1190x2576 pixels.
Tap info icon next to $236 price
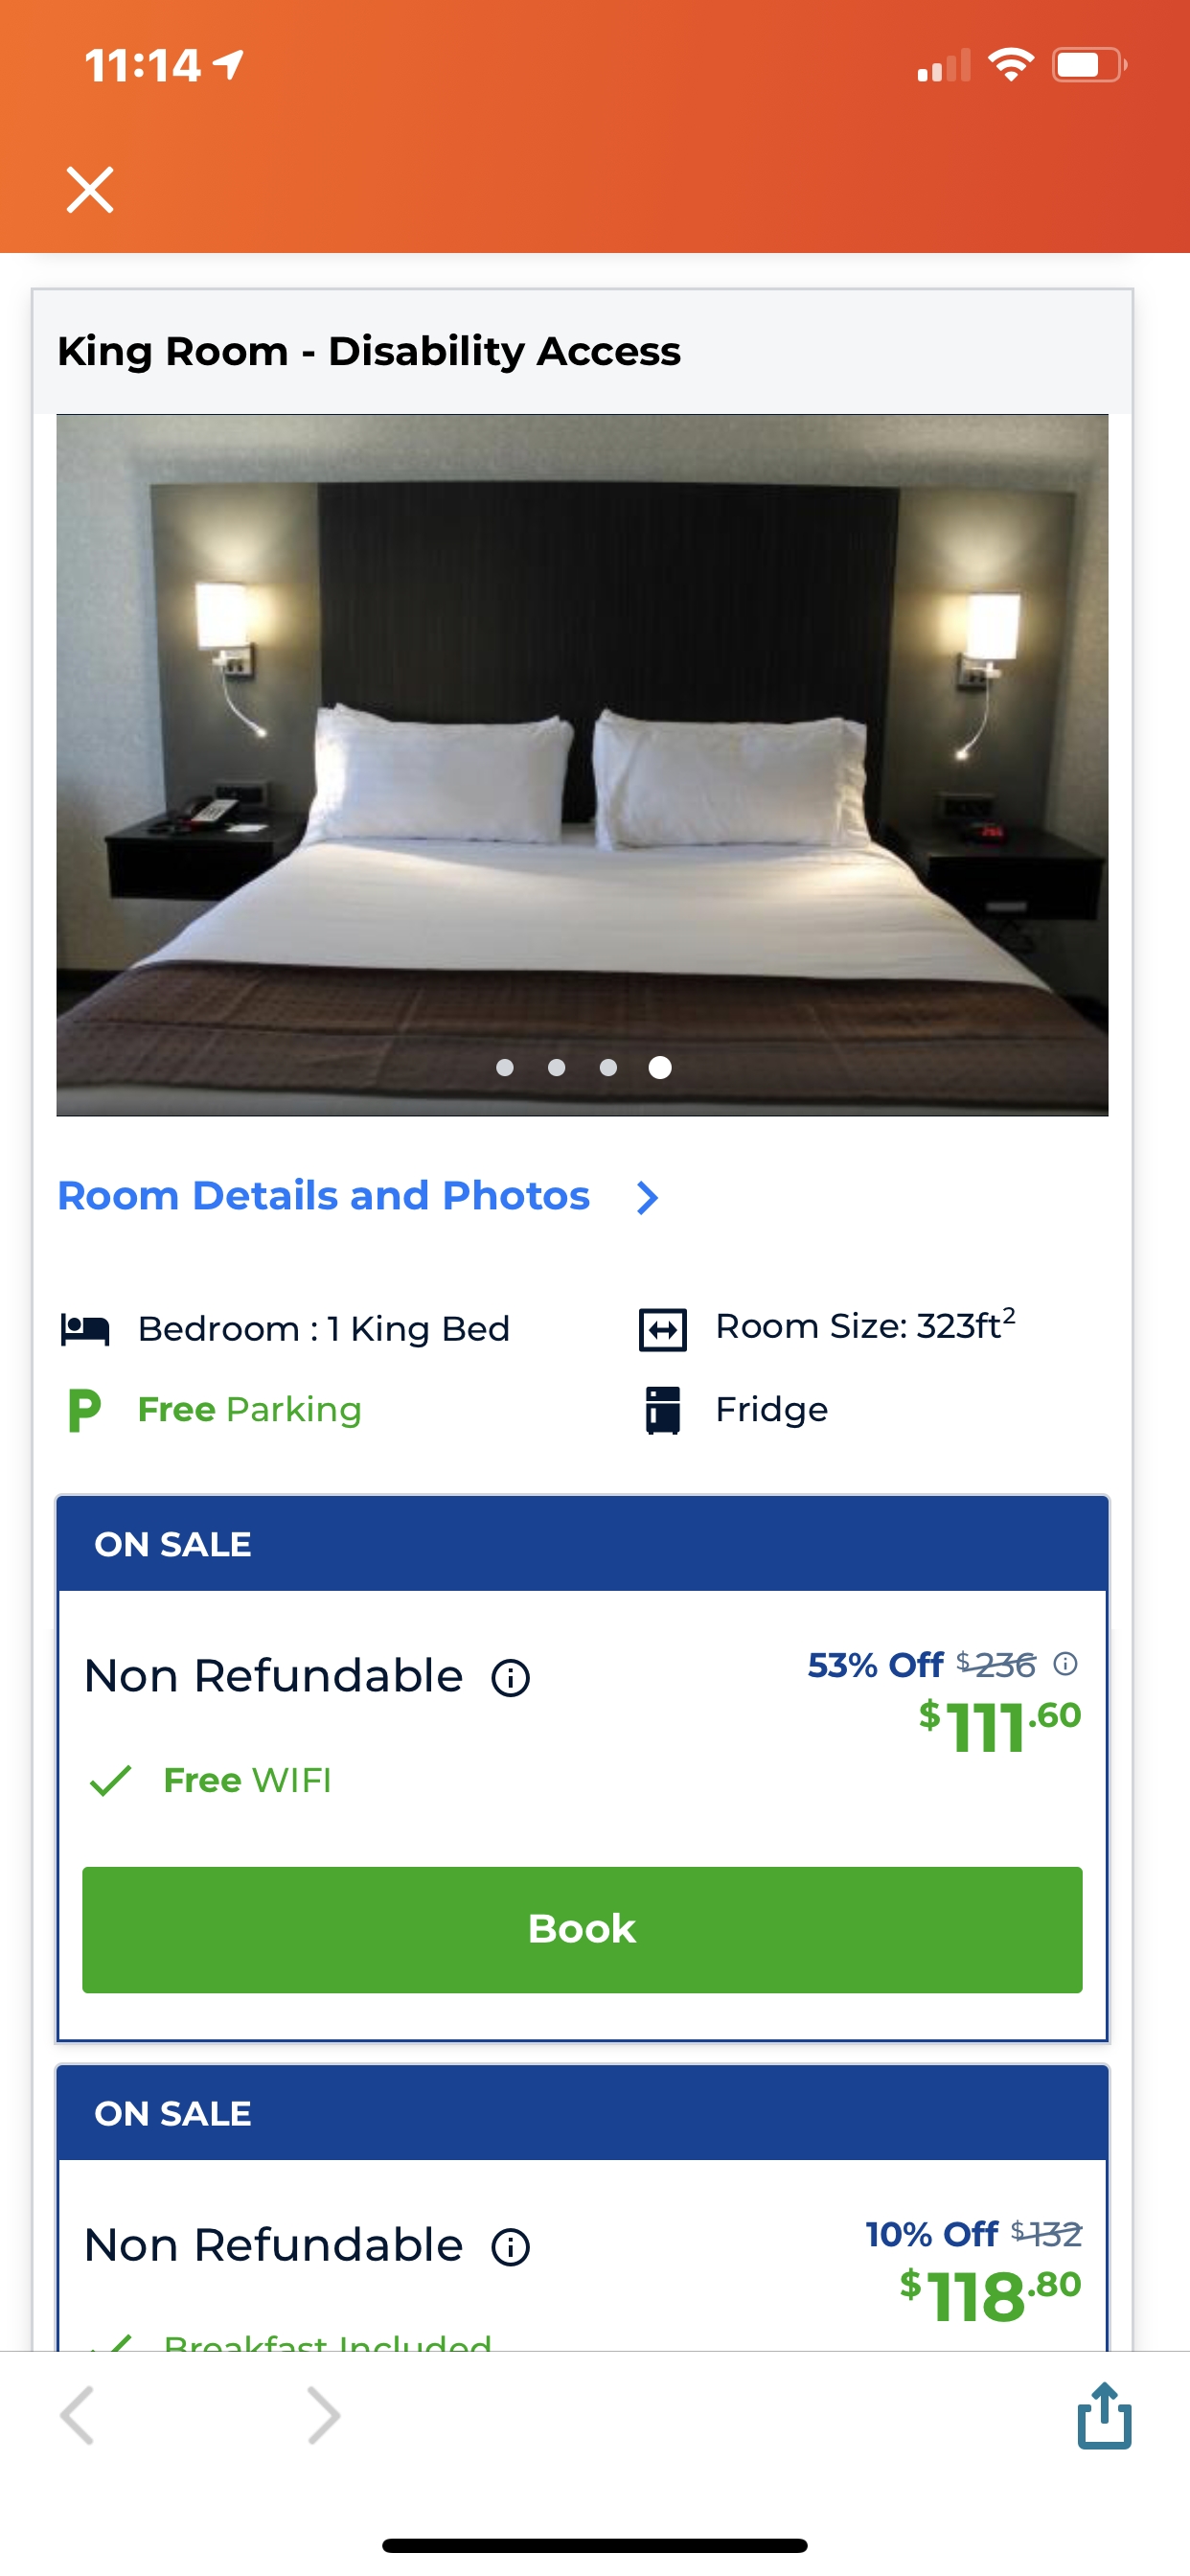1066,1664
